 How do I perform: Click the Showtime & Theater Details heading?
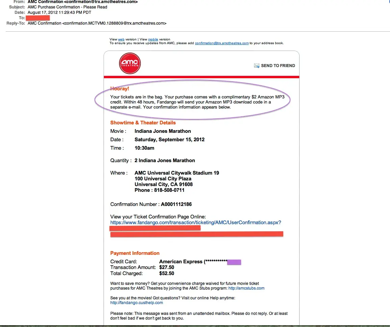143,122
